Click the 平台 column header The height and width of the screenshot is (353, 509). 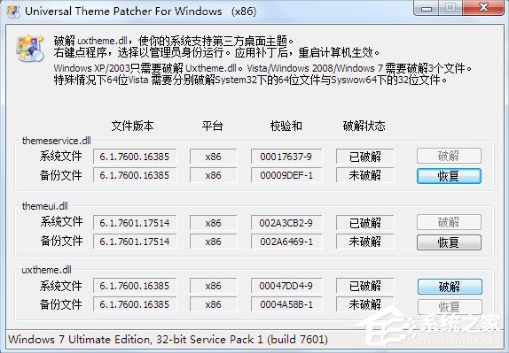(212, 126)
